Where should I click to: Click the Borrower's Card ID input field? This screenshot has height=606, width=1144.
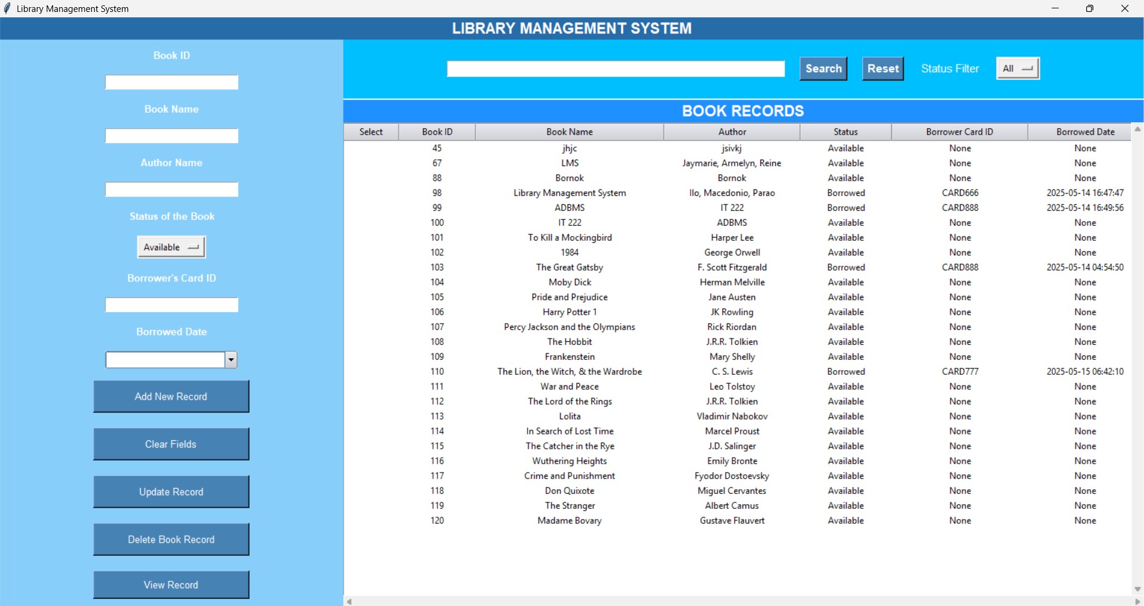pos(170,304)
